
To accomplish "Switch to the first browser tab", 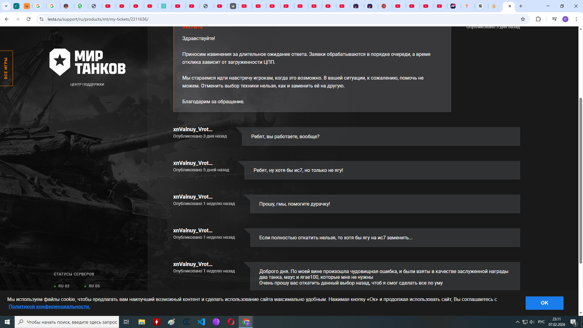I will point(16,6).
